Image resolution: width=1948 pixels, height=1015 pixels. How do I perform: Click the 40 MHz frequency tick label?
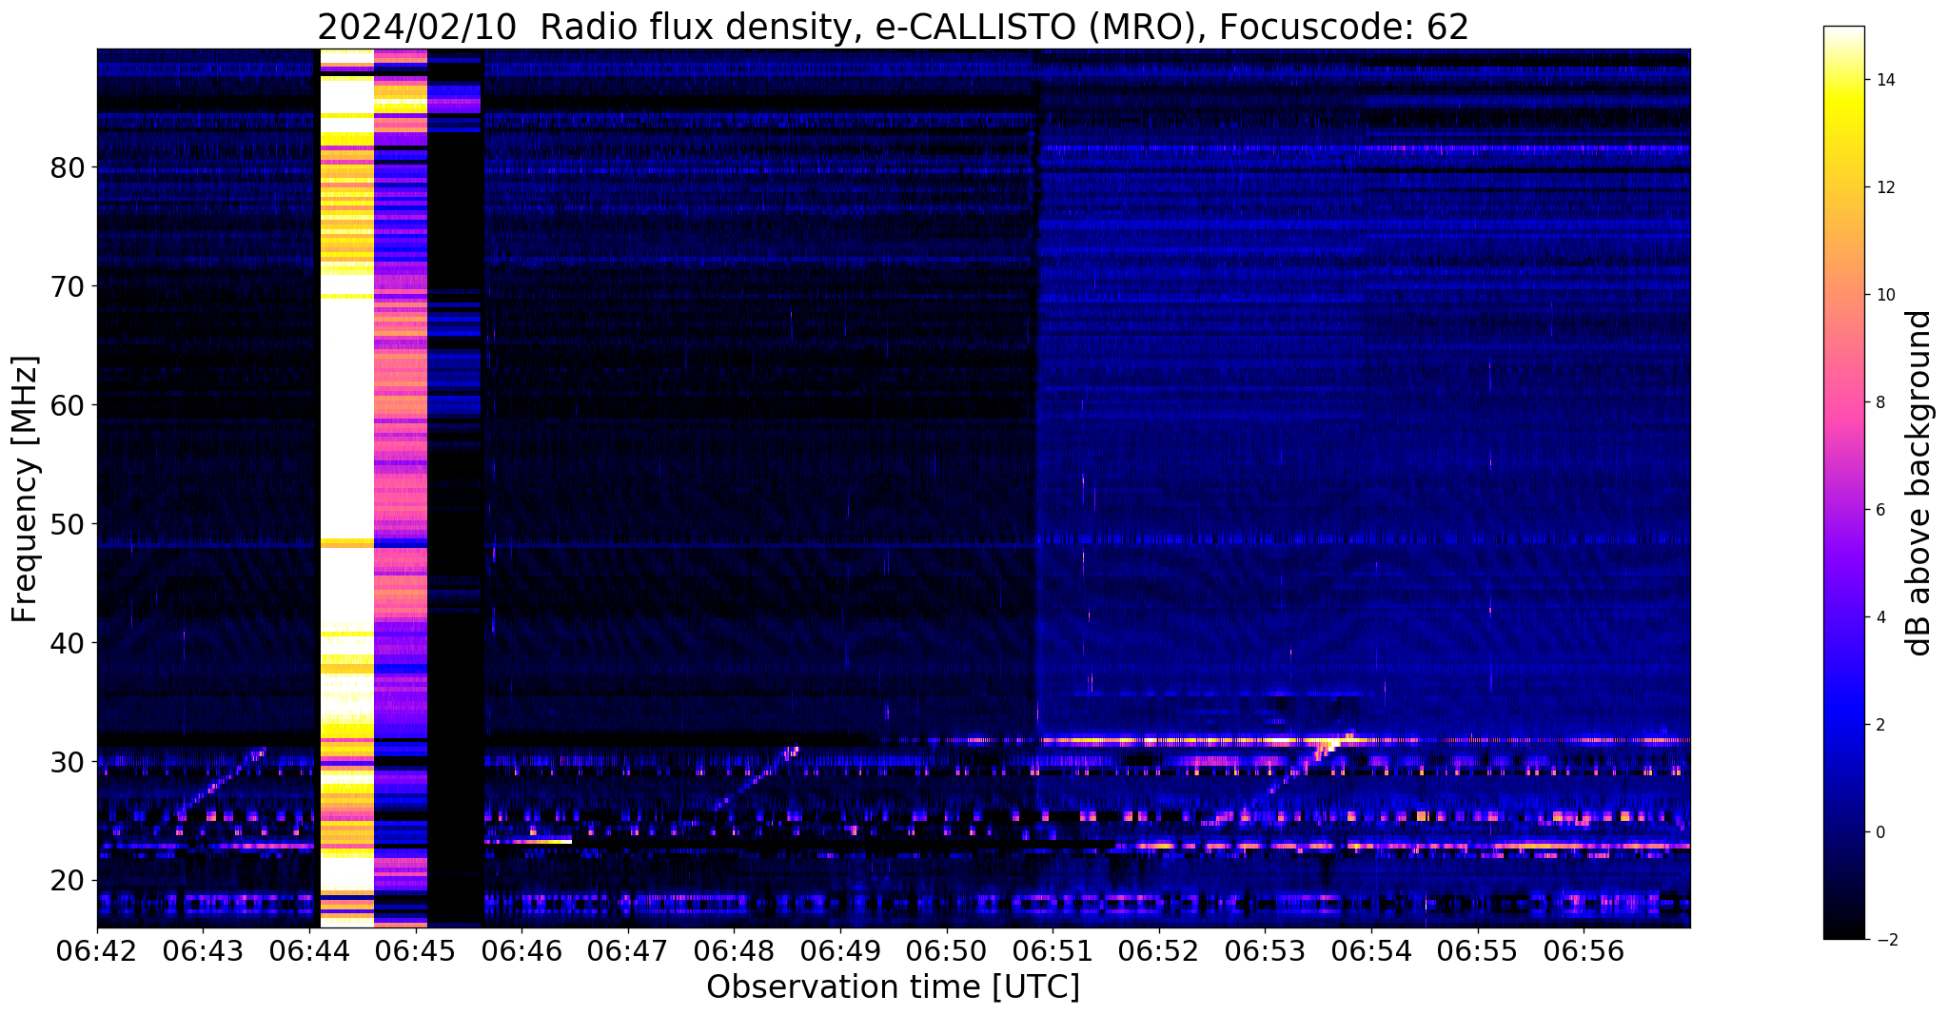(x=68, y=643)
